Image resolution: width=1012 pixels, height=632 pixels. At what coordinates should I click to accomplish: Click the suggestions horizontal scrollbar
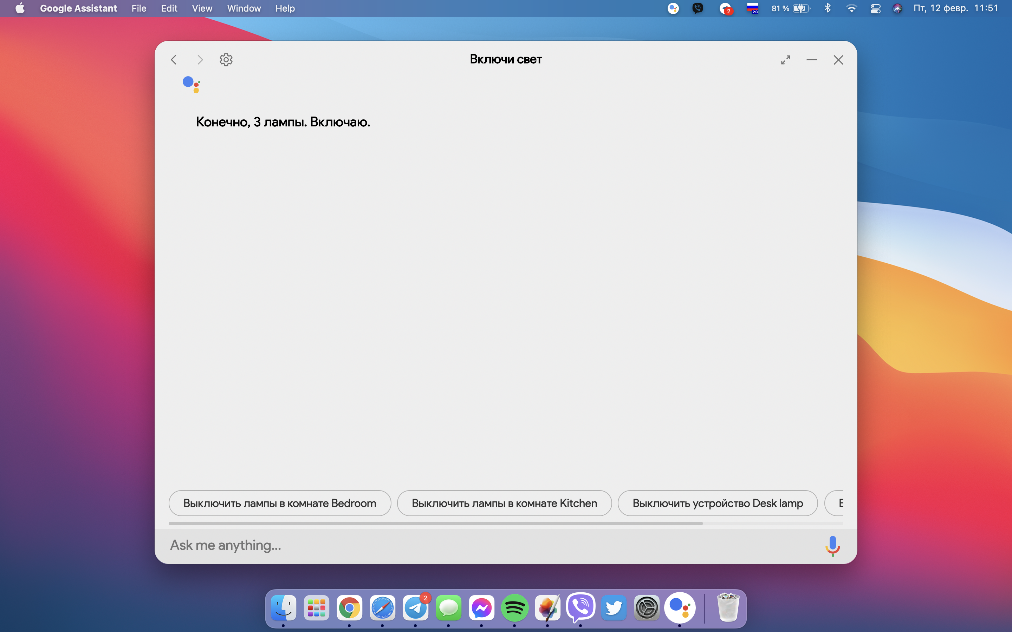pyautogui.click(x=435, y=523)
